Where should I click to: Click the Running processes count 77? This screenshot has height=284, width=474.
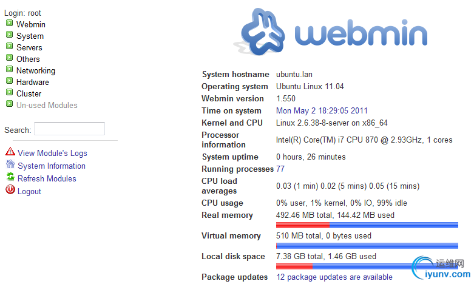pos(280,169)
